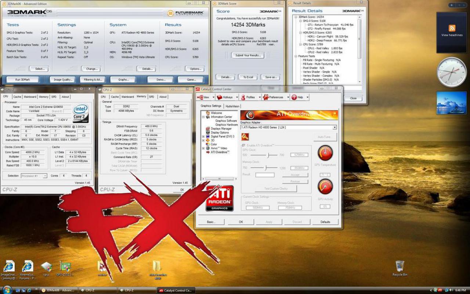Screen dimensions: 470x294
Task: Click the Intel Core 2 Extreme logo in CPU-Z
Action: tap(81, 114)
